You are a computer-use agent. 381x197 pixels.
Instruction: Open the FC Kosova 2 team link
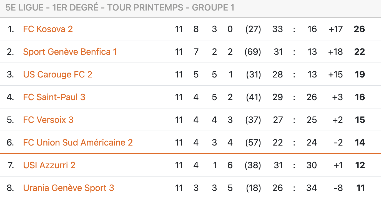coord(48,29)
